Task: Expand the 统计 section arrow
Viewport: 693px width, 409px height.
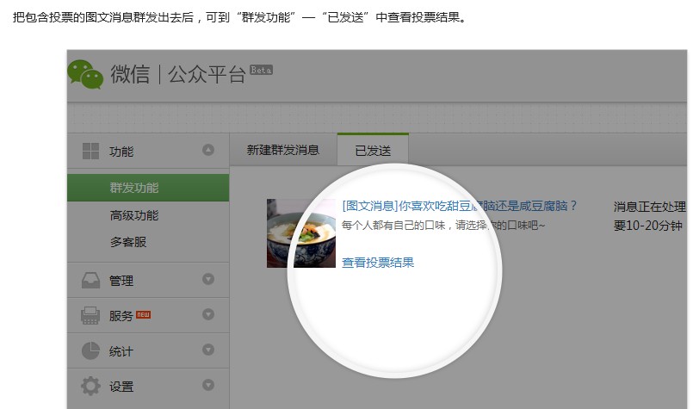Action: coord(207,350)
